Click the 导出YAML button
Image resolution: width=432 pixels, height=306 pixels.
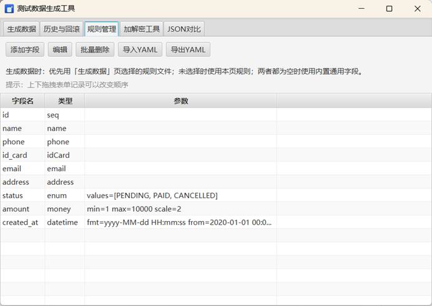point(188,49)
